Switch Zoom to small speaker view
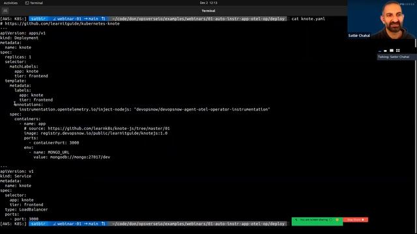This screenshot has width=417, height=234. pos(385,51)
